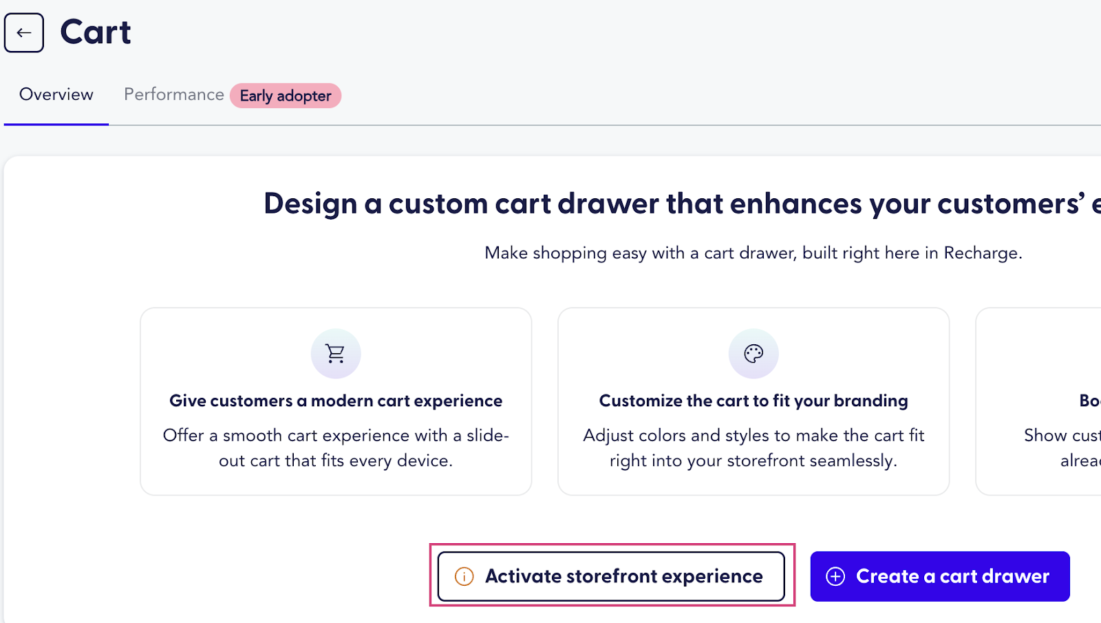Viewport: 1101px width, 623px height.
Task: Click 'Offer a smooth cart experience' description
Action: 336,447
